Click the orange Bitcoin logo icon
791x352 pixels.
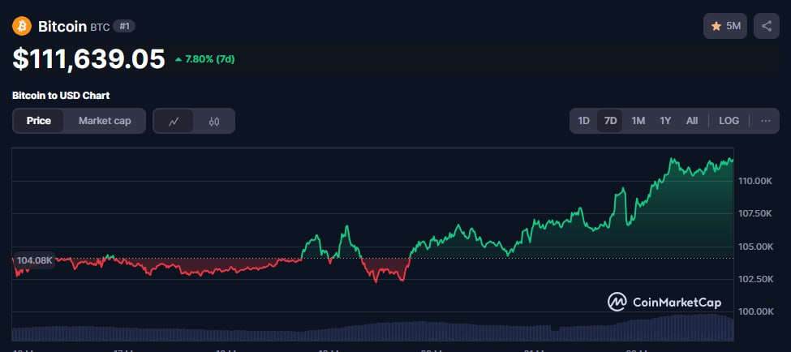pyautogui.click(x=22, y=26)
